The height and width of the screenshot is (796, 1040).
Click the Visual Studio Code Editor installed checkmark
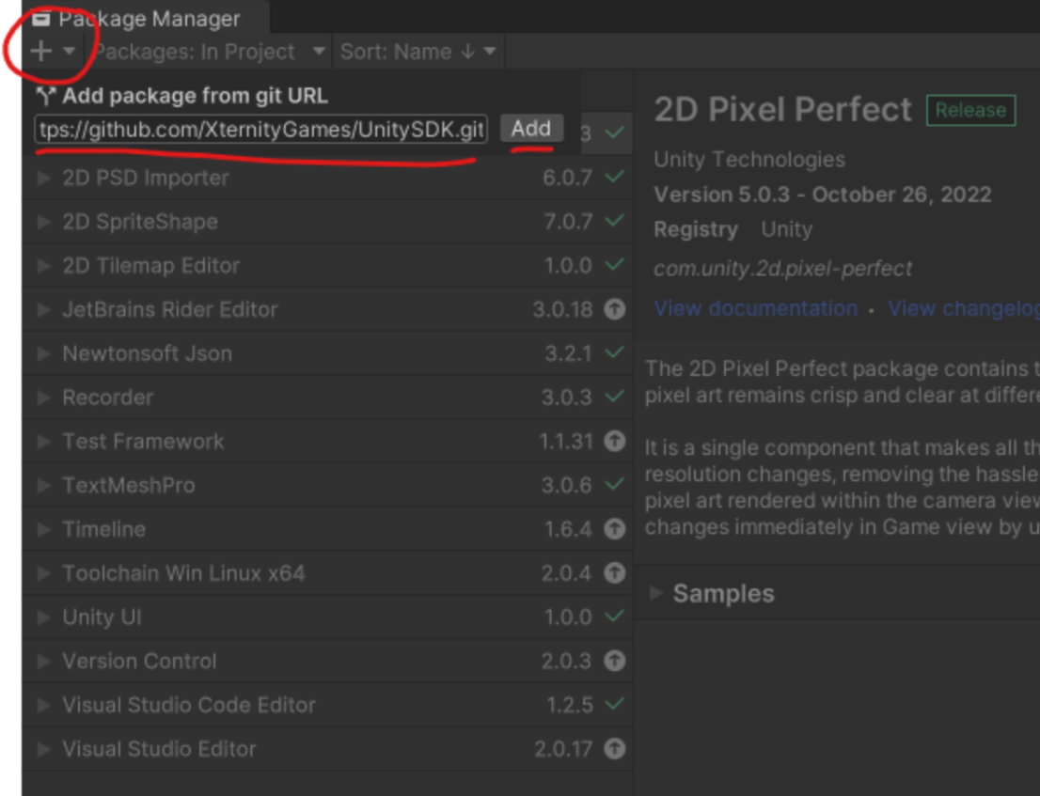[x=615, y=703]
